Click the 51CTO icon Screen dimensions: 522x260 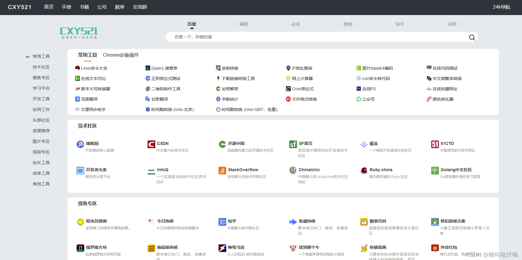click(435, 144)
